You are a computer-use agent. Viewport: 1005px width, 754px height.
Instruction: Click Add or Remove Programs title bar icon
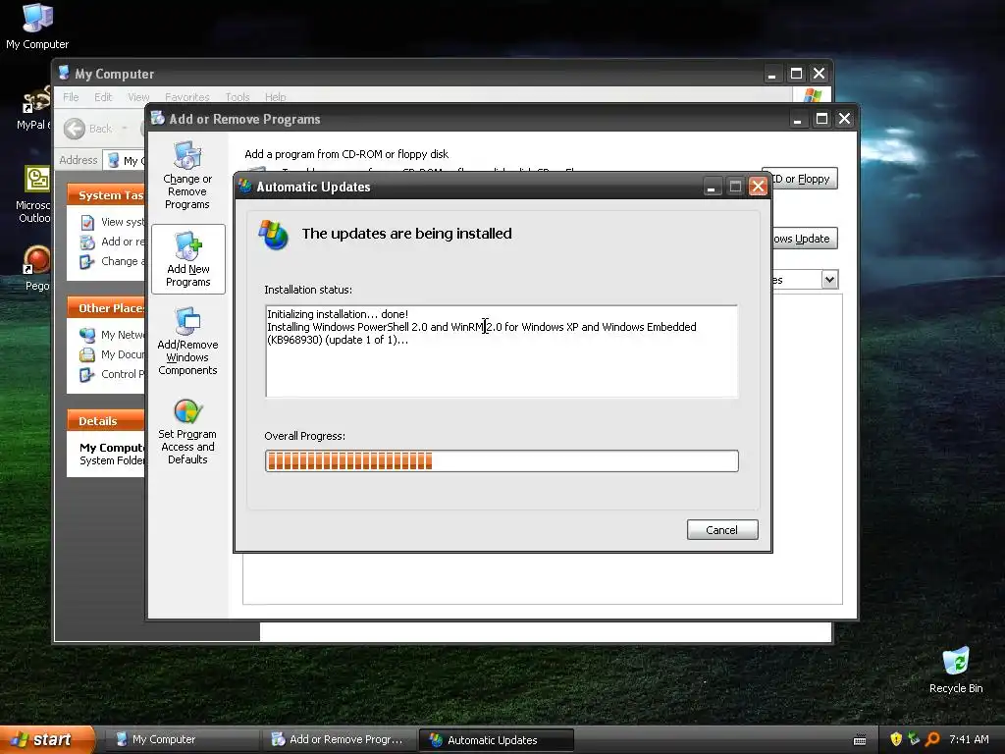point(158,118)
